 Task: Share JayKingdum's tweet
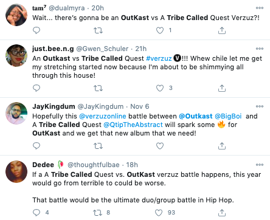pyautogui.click(x=222, y=146)
